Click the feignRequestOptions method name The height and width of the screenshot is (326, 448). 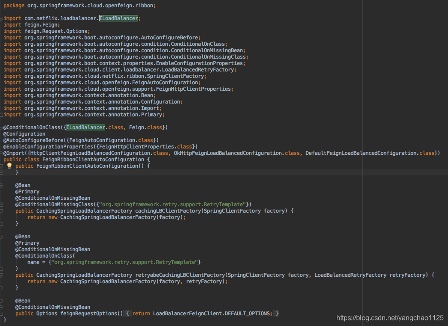88,314
